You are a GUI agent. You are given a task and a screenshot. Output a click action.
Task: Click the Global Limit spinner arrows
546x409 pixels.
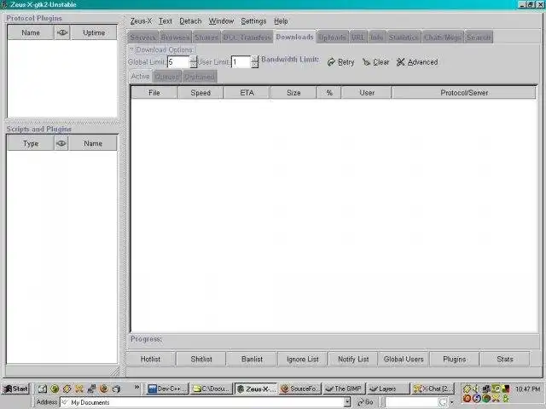(x=194, y=62)
